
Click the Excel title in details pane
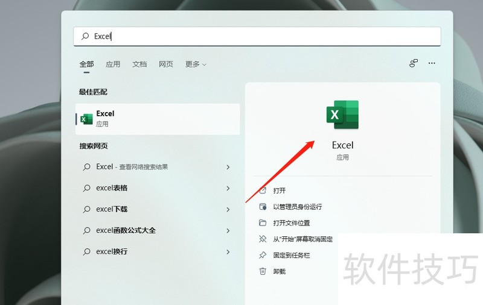pos(342,145)
